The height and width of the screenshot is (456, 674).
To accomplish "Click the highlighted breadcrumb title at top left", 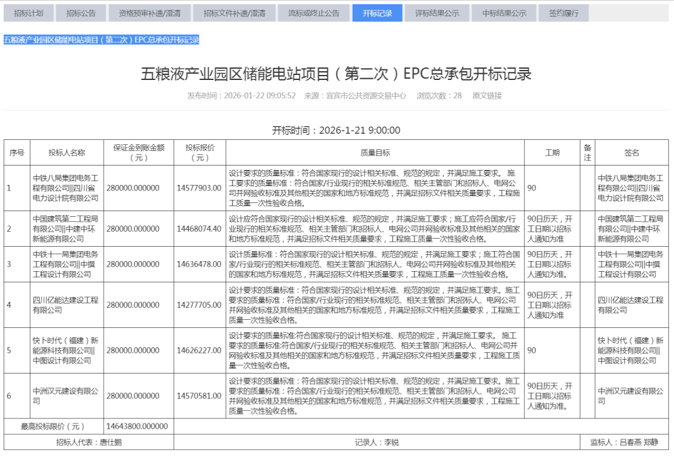I will [101, 40].
